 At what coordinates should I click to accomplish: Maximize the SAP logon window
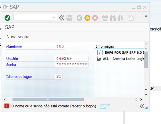point(139,7)
